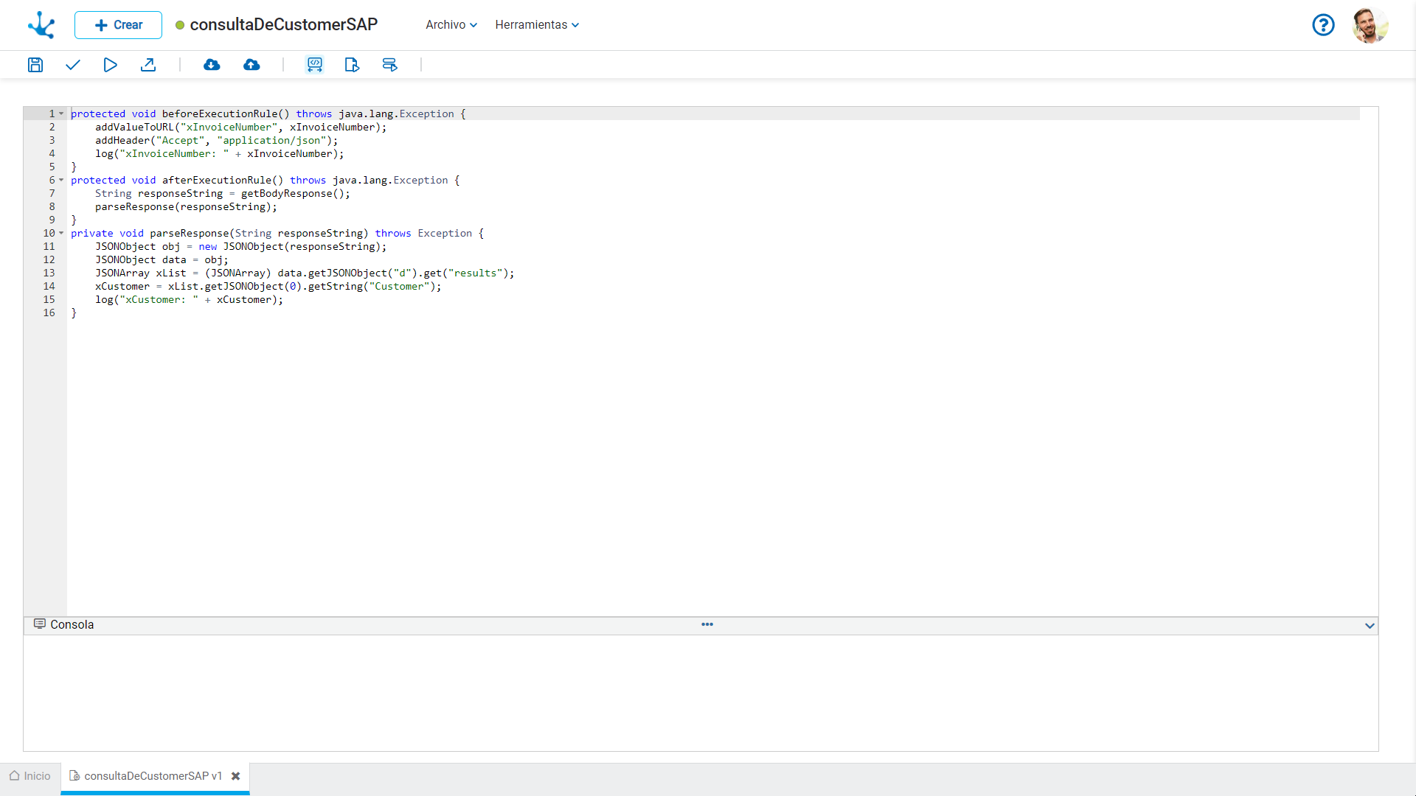Image resolution: width=1416 pixels, height=796 pixels.
Task: Open the user profile avatar
Action: 1370,25
